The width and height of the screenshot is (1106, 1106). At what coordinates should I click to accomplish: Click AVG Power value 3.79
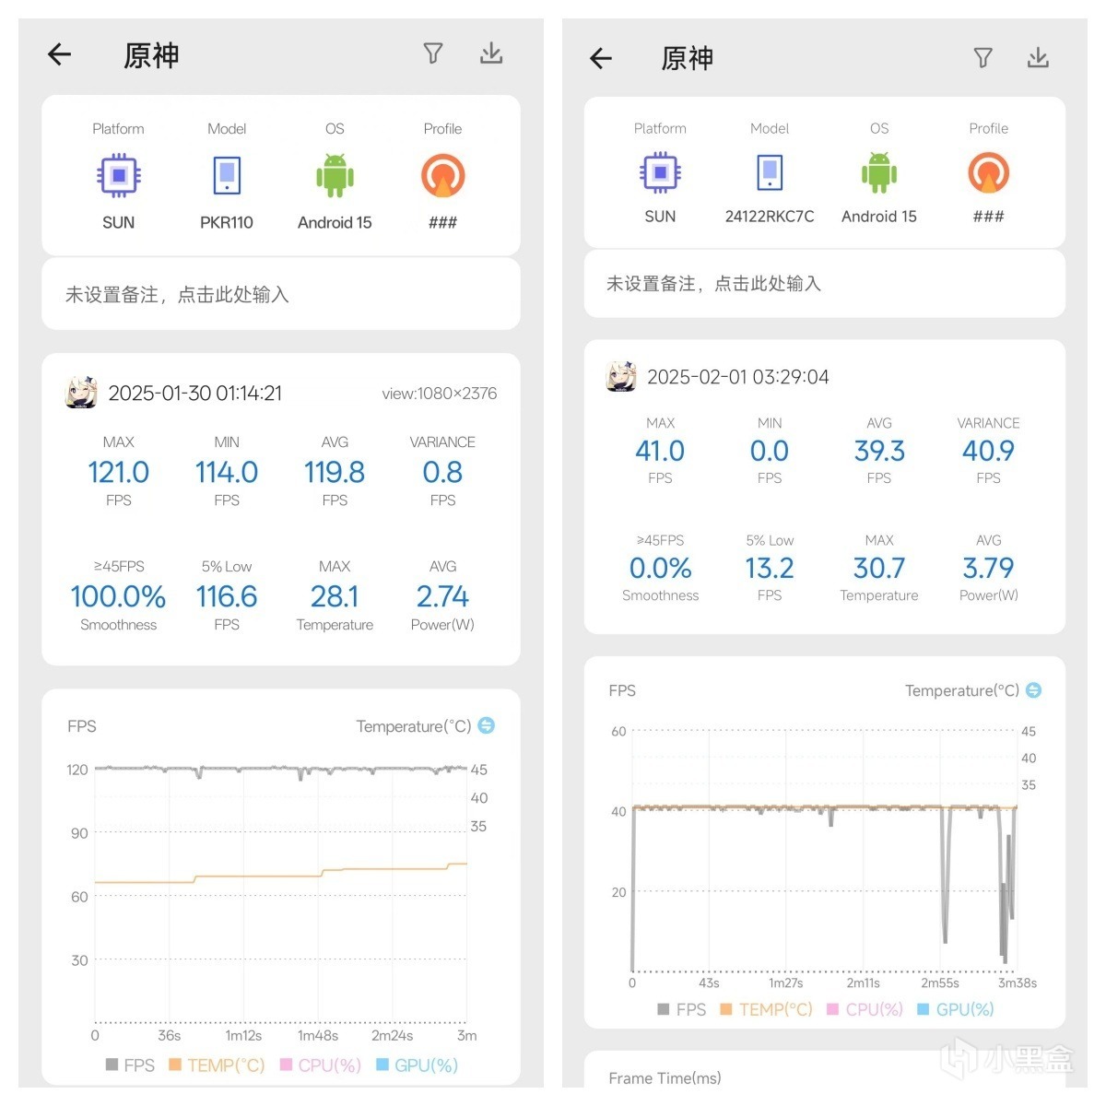click(x=989, y=568)
